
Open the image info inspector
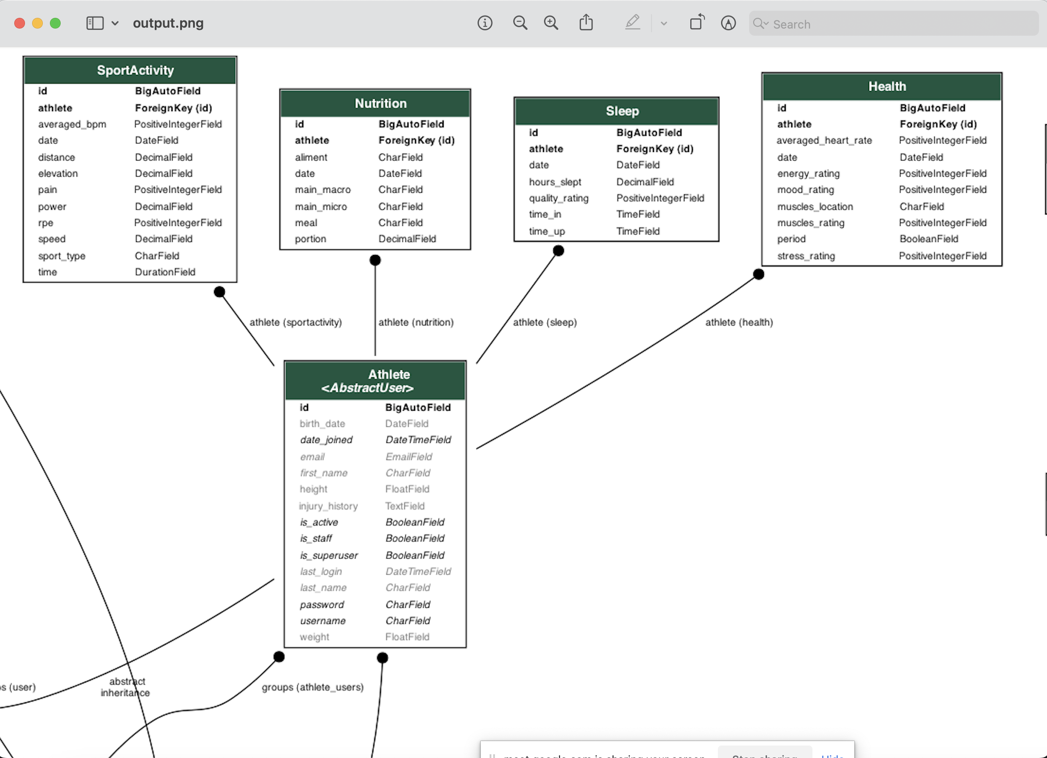[485, 23]
